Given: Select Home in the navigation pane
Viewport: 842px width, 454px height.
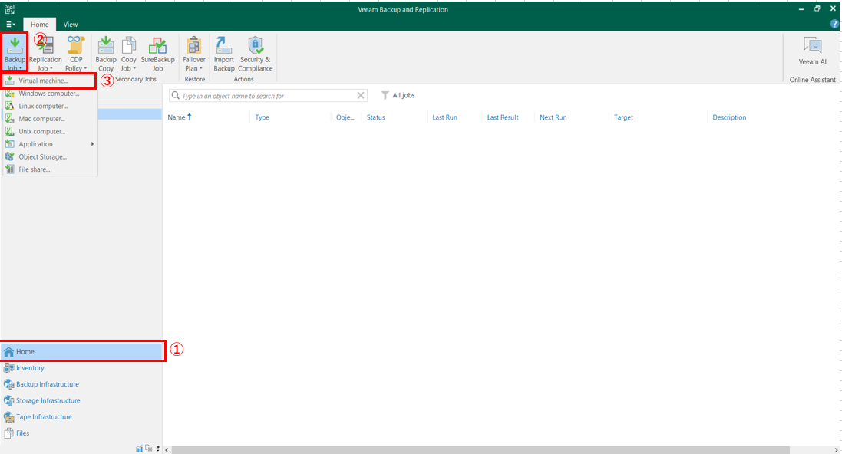Looking at the screenshot, I should pos(82,351).
